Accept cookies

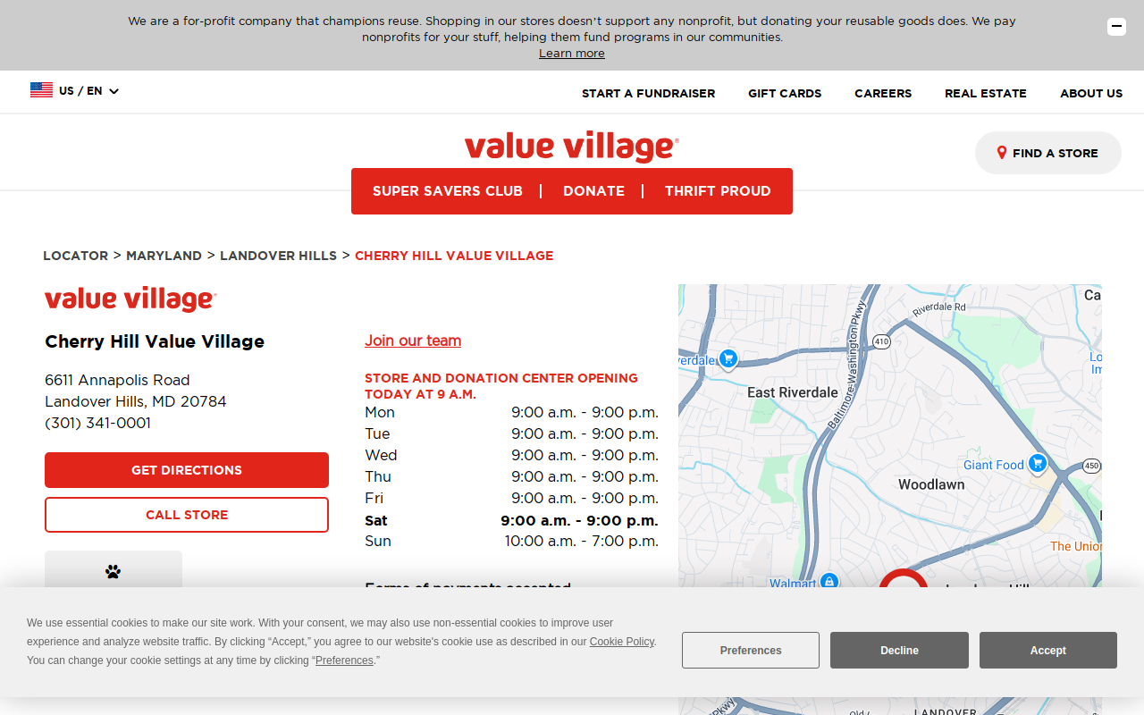click(x=1047, y=651)
